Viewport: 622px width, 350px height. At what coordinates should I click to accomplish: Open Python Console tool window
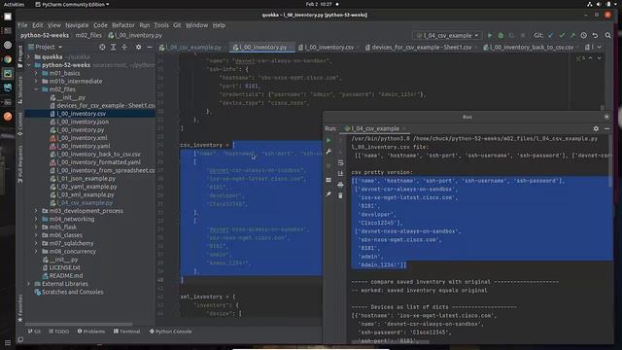[x=171, y=332]
